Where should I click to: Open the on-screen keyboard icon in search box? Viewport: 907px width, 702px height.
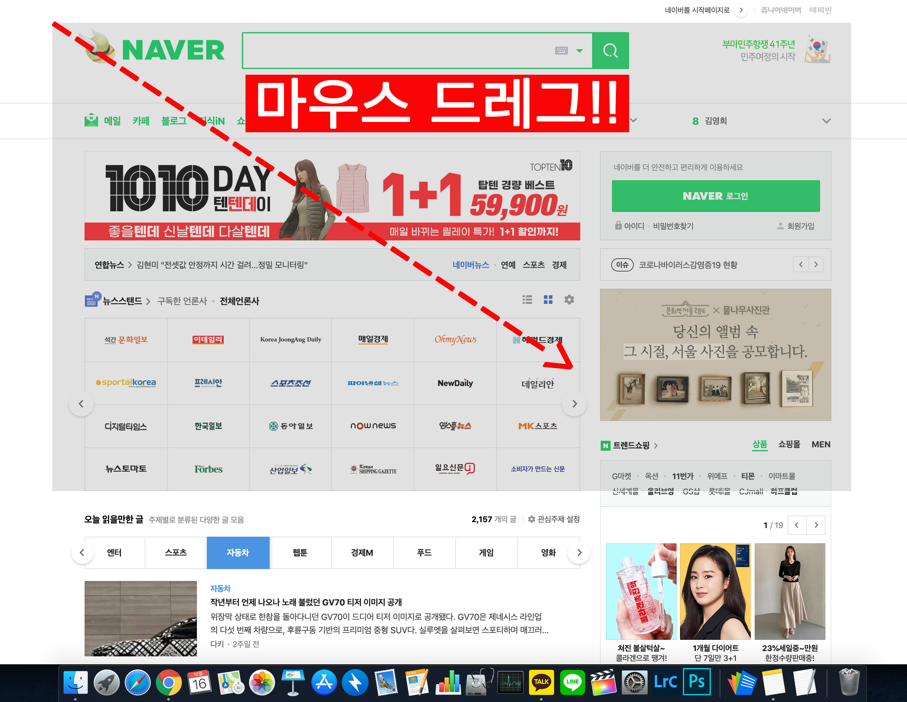click(561, 51)
